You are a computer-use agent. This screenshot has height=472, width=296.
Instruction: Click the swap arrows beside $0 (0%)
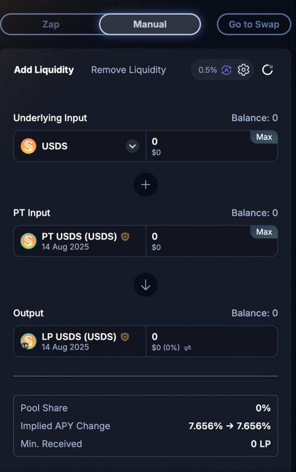[188, 348]
